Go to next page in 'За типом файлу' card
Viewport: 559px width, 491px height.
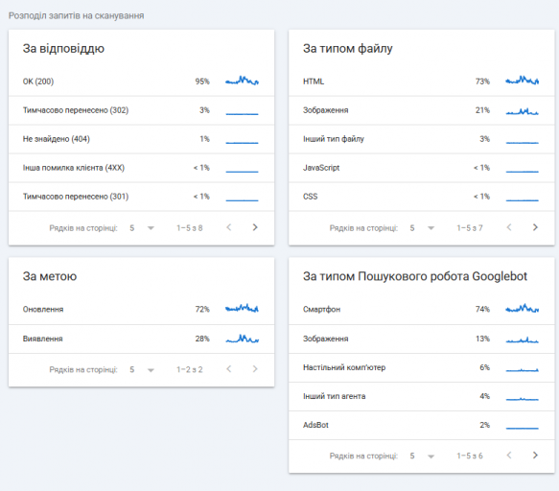pyautogui.click(x=535, y=227)
